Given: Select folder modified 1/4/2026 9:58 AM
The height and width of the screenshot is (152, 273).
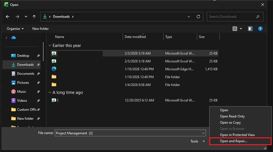Looking at the screenshot, I should (x=134, y=85).
